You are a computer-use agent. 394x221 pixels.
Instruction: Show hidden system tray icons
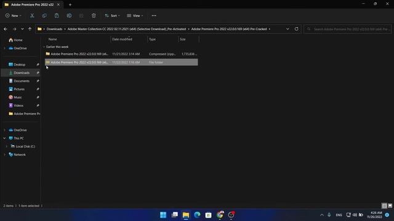click(x=321, y=215)
